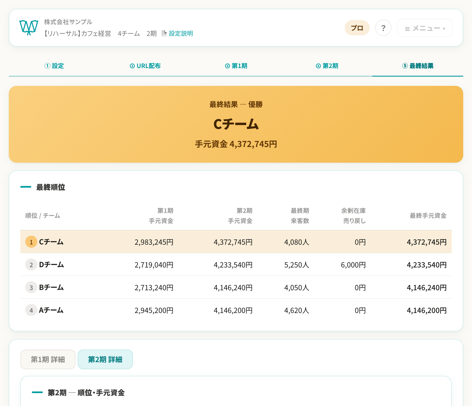The height and width of the screenshot is (406, 472).
Task: Click the 6,000円 surplus stock value
Action: (x=353, y=265)
